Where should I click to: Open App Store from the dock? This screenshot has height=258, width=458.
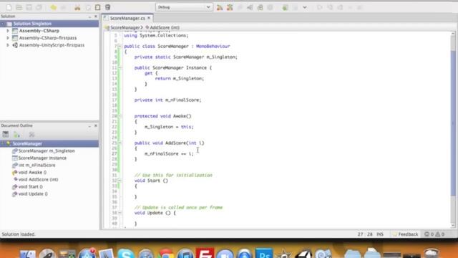pos(87,254)
